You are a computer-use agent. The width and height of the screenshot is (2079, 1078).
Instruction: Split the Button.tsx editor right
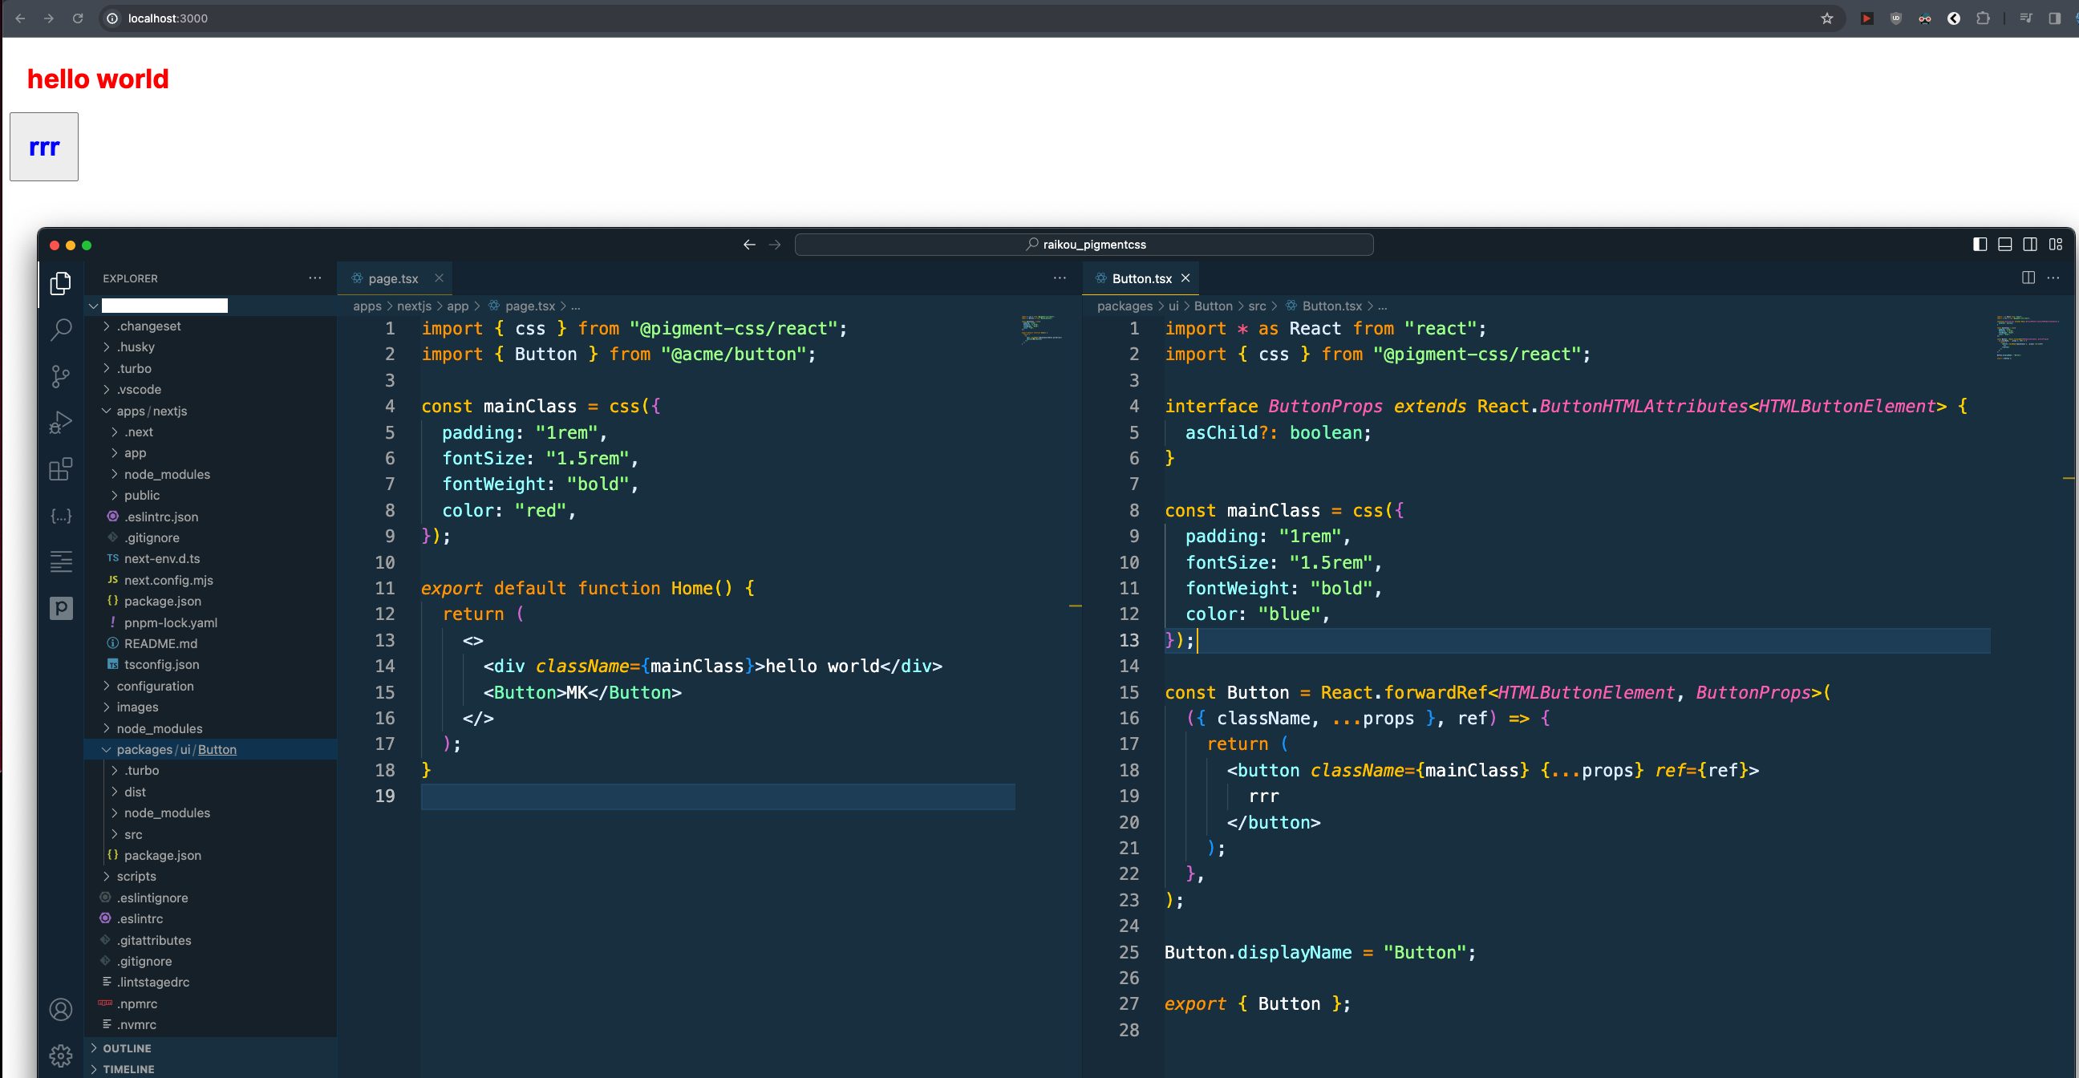click(2028, 278)
